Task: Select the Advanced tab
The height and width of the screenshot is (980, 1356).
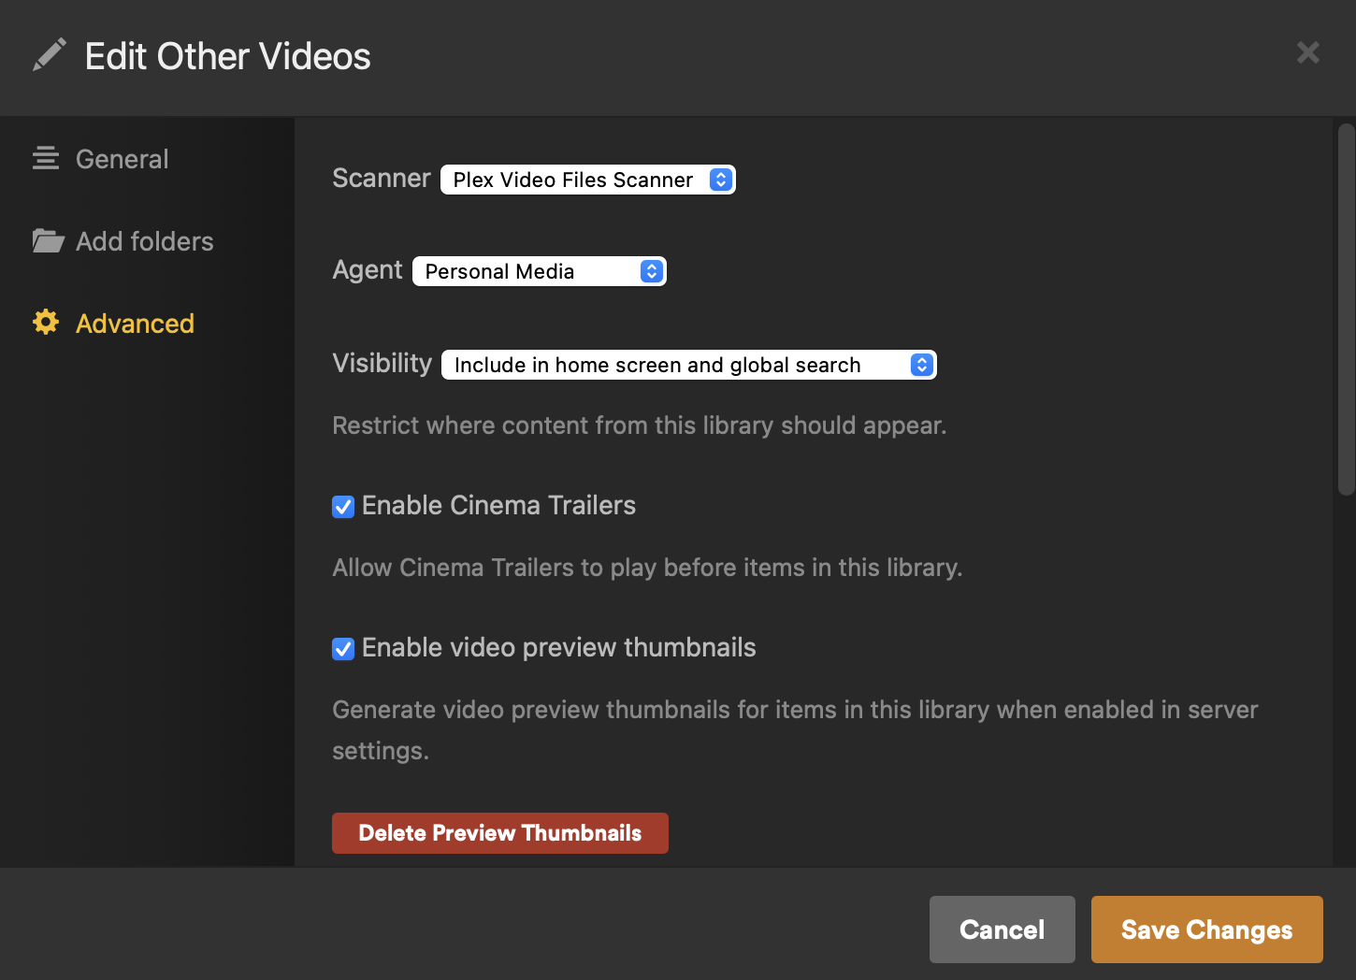Action: [113, 324]
